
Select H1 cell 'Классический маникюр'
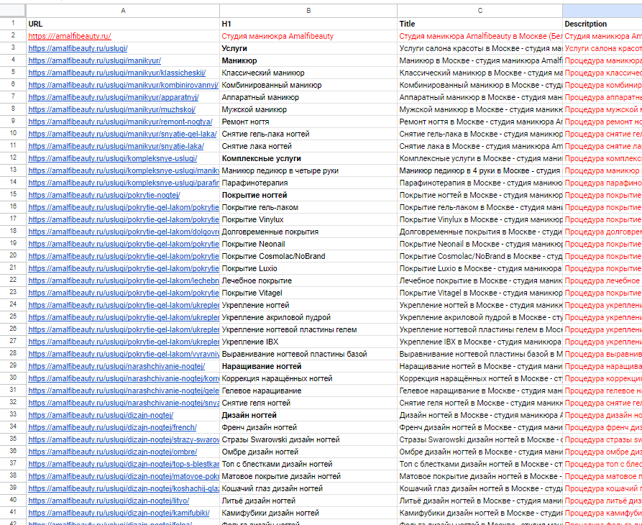(x=308, y=73)
